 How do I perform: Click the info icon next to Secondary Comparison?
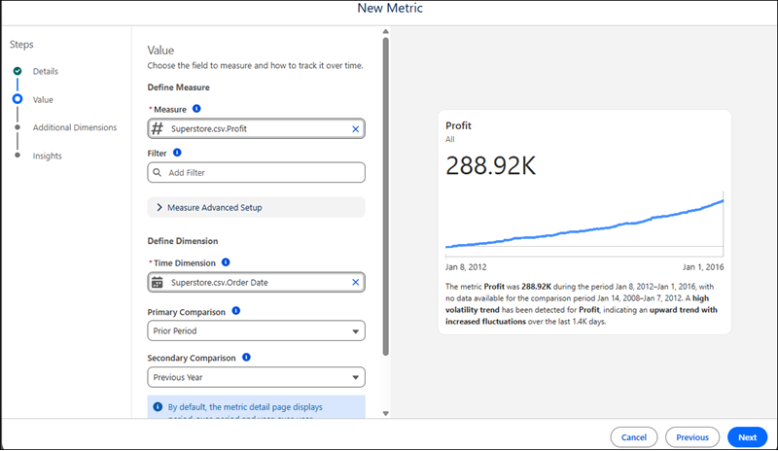click(247, 358)
